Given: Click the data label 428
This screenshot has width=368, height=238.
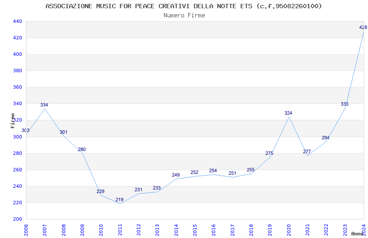Looking at the screenshot, I should 363,27.
